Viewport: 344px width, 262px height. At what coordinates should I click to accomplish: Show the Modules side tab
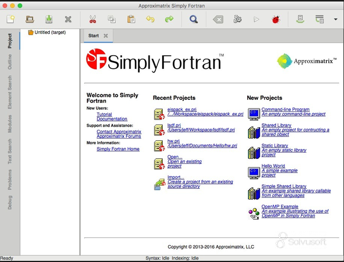10,124
